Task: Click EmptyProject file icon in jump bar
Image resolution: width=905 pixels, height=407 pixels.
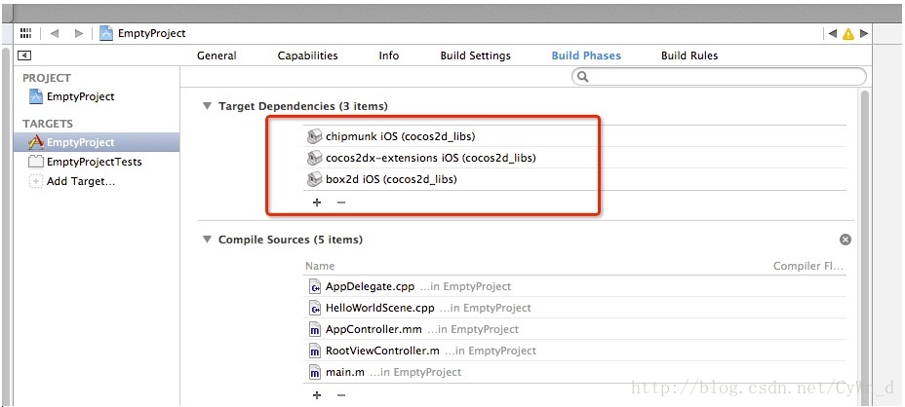Action: pyautogui.click(x=105, y=33)
